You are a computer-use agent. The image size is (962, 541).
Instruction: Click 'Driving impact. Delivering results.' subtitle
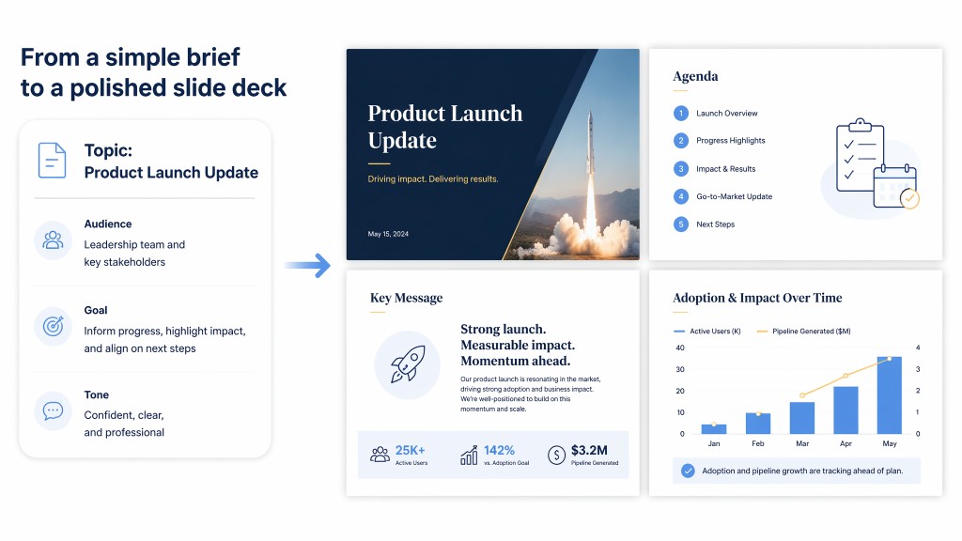click(x=432, y=179)
